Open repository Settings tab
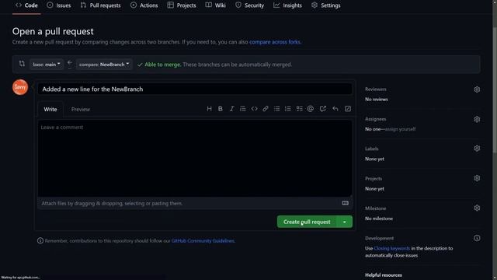 tap(325, 5)
